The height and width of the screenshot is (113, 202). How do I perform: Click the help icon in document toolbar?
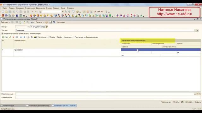point(46,22)
